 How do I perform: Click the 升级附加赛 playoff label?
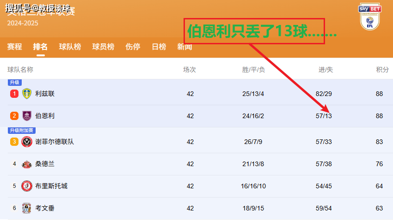pos(22,131)
